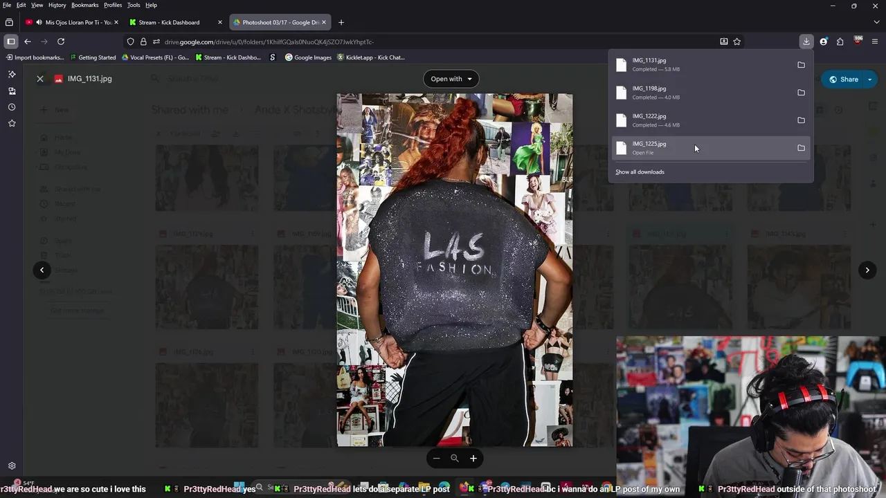Open sidebar settings gear icon

pos(12,466)
